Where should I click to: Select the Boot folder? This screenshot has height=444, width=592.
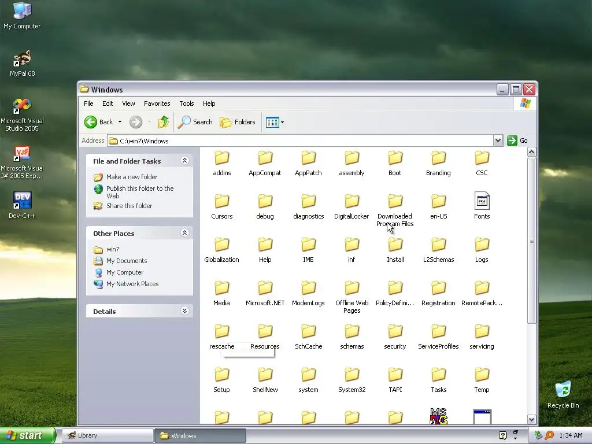(395, 164)
